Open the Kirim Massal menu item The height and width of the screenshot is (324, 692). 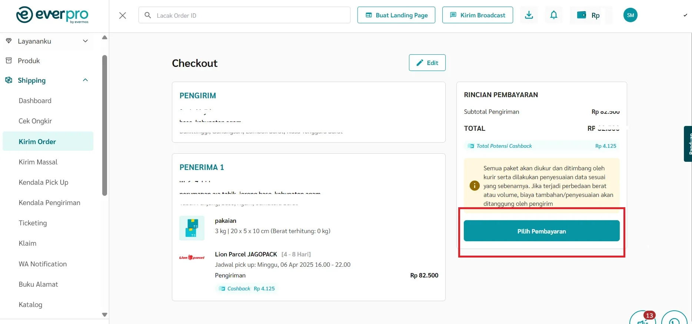click(x=38, y=162)
